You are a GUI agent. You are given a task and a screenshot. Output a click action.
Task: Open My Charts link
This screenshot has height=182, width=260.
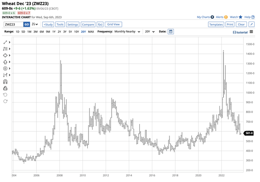[x=205, y=17]
